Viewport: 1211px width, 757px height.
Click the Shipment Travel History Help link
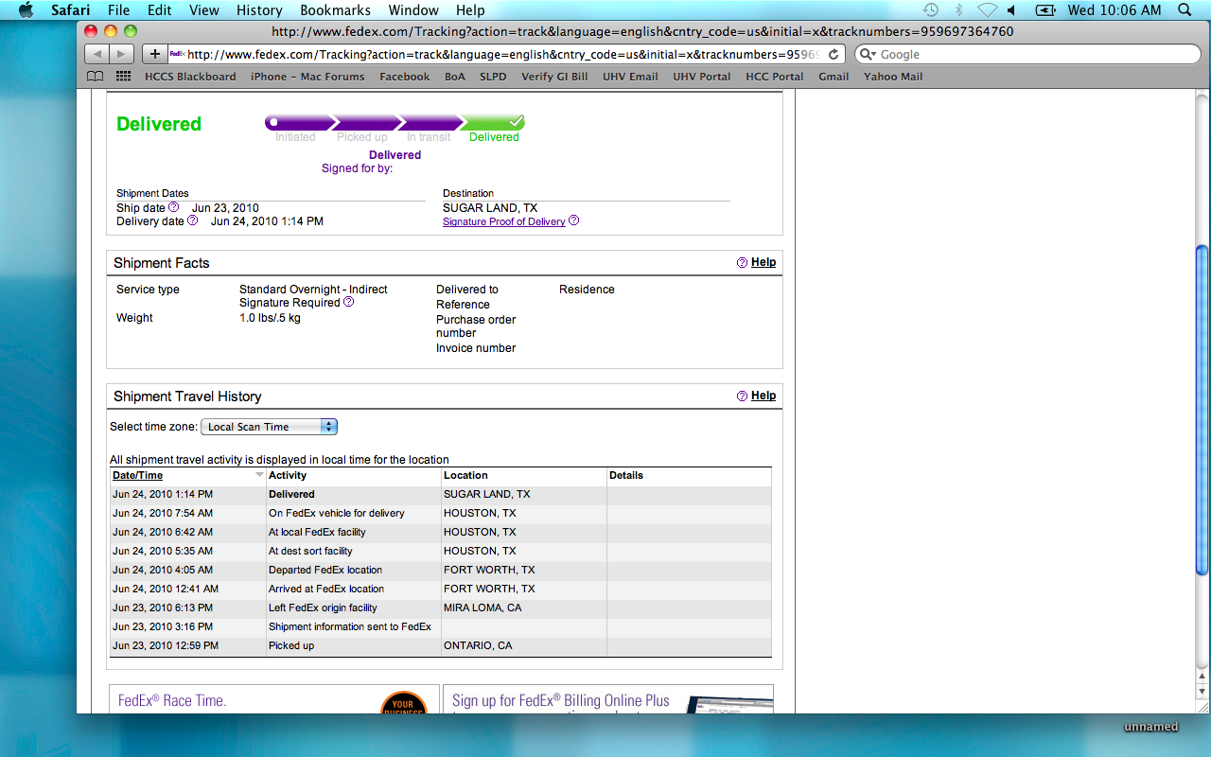point(763,396)
